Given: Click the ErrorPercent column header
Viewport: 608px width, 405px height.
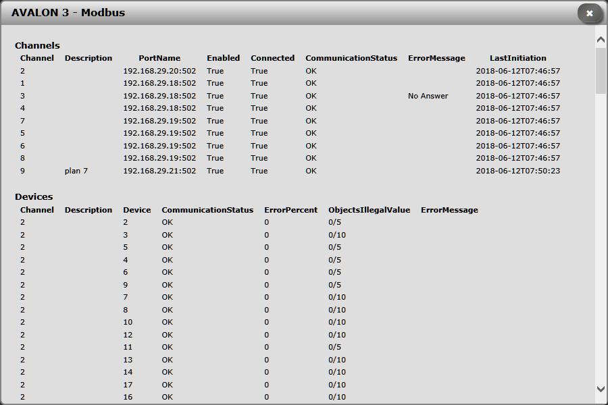Looking at the screenshot, I should pyautogui.click(x=290, y=210).
